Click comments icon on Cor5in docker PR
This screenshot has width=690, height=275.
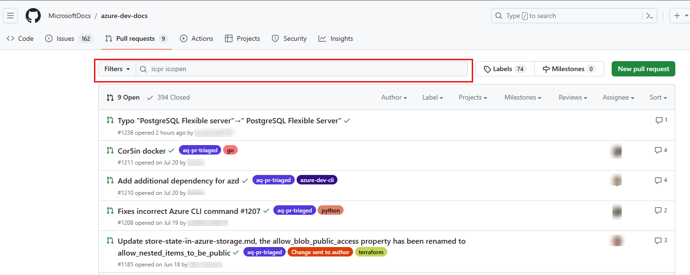coord(658,150)
